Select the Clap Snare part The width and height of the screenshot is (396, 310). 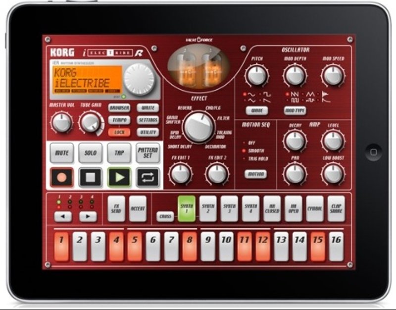(337, 208)
